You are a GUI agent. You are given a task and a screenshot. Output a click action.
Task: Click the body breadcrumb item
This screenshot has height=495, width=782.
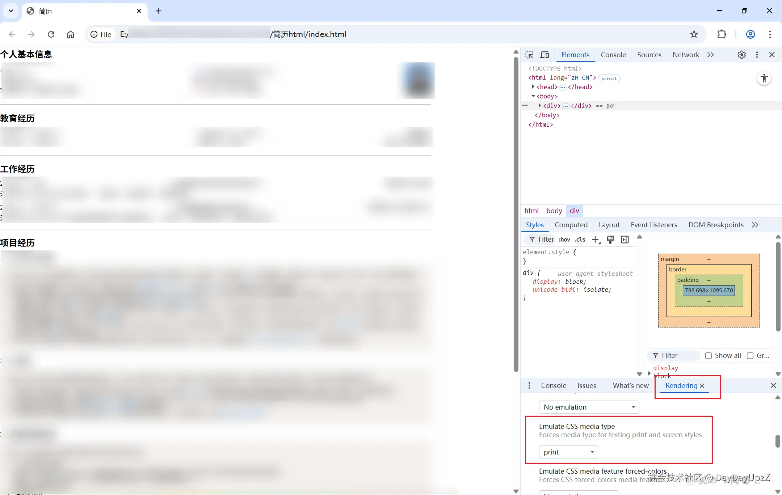pyautogui.click(x=554, y=211)
